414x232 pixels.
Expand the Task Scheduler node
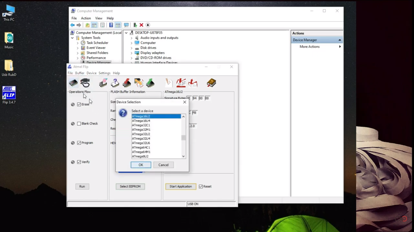coord(78,43)
